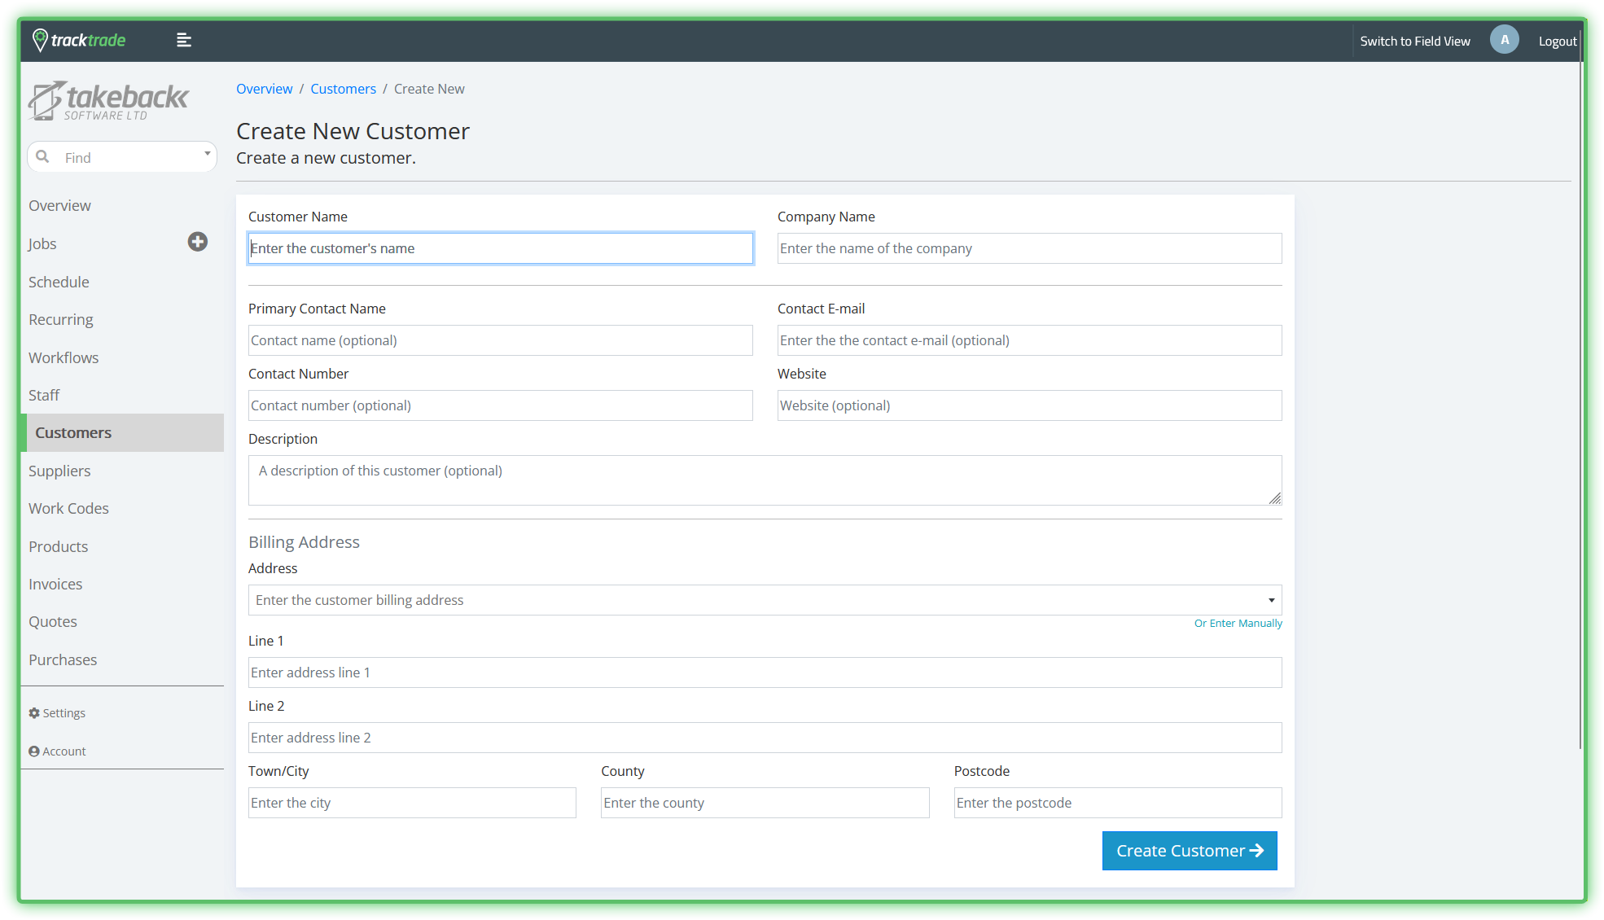This screenshot has width=1604, height=920.
Task: Open Settings with the gear icon
Action: pos(34,713)
